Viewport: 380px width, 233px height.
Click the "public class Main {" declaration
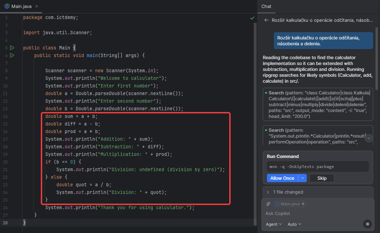pos(49,48)
